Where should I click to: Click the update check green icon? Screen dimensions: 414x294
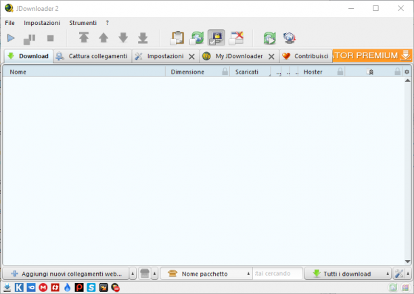coord(270,38)
